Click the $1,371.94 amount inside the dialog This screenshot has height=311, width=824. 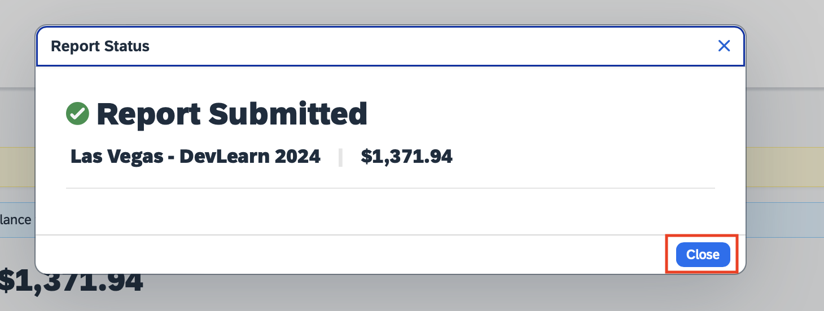click(x=406, y=156)
